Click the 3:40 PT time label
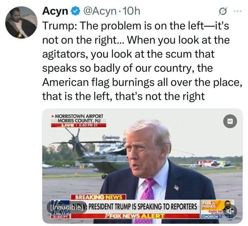This screenshot has height=226, width=248. click(x=60, y=217)
